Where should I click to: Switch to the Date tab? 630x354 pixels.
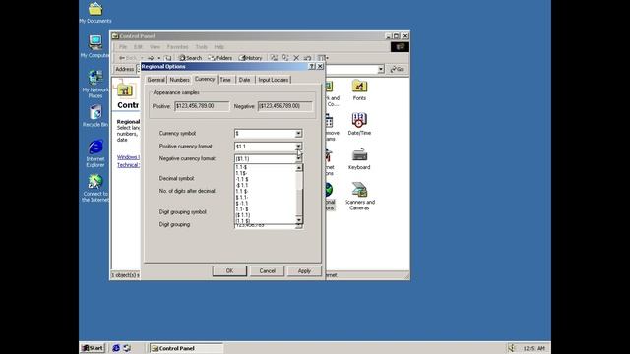[x=244, y=80]
